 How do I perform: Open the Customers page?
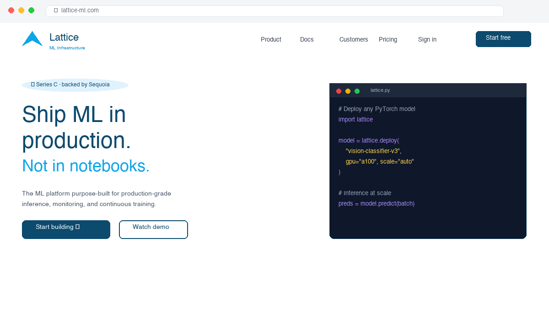click(x=354, y=40)
